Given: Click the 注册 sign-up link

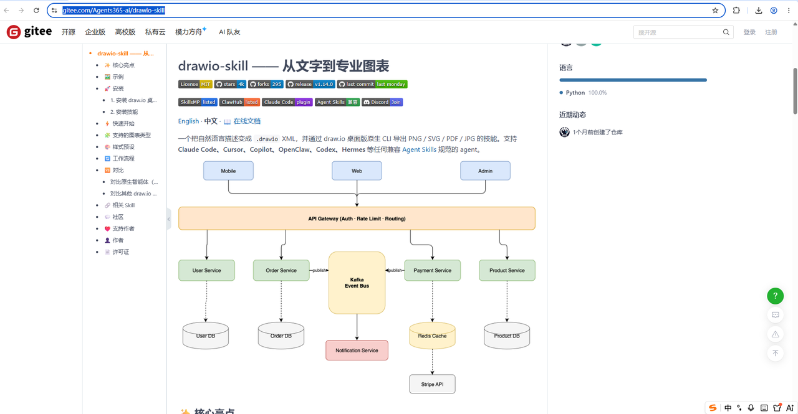Looking at the screenshot, I should point(771,32).
